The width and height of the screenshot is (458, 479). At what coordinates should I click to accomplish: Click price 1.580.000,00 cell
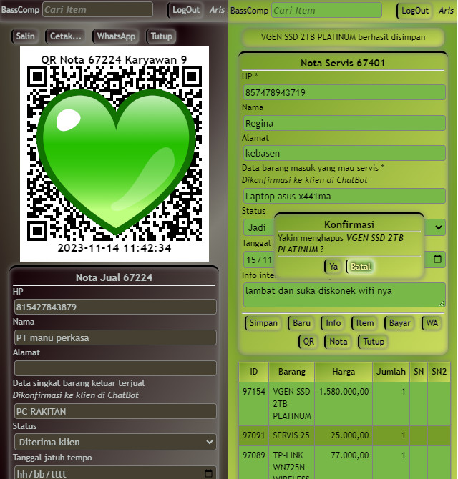tap(343, 404)
